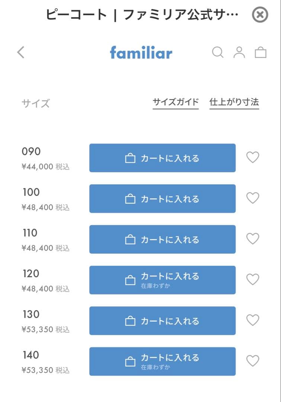Toggle the wishlist heart for size 130
Screen dimensions: 281x402
pyautogui.click(x=253, y=320)
